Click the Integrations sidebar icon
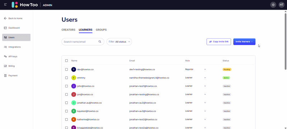The image size is (287, 129). pyautogui.click(x=5, y=47)
